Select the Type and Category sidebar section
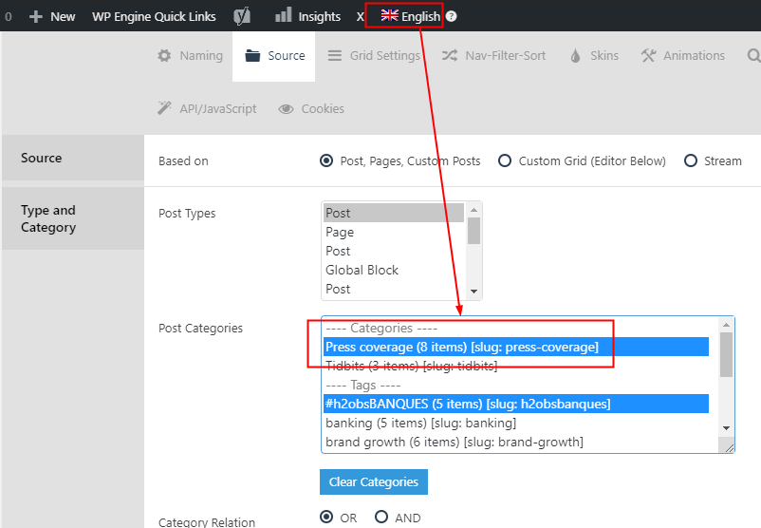 (73, 218)
